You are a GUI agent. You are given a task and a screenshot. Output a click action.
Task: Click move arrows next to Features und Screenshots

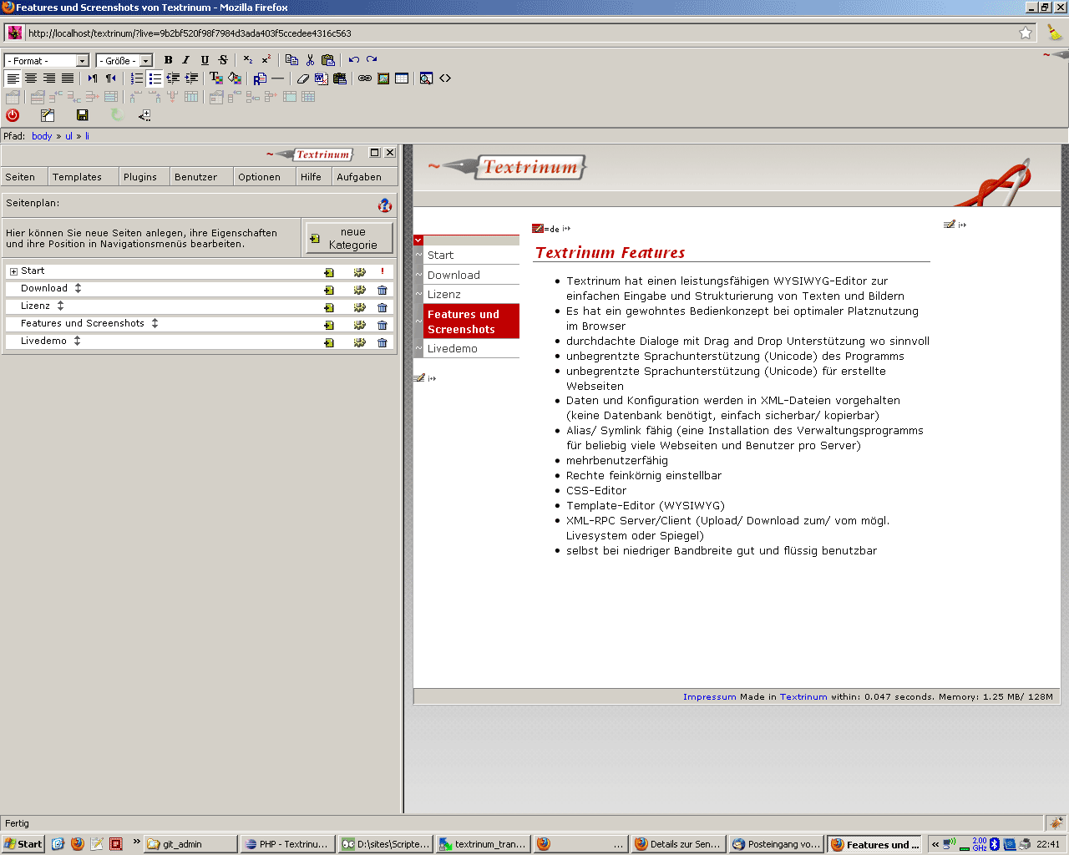(155, 323)
